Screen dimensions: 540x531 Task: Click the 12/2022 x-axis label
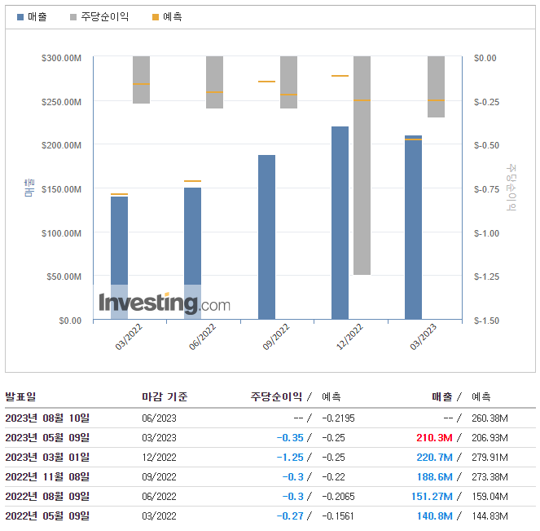click(349, 337)
